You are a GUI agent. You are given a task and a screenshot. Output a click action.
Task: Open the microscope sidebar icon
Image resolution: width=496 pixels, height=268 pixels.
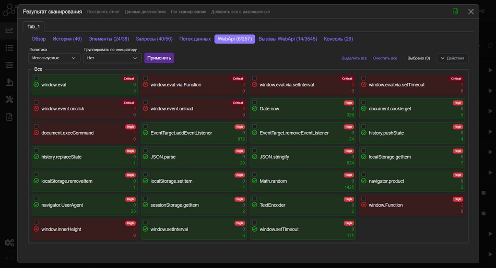(9, 82)
